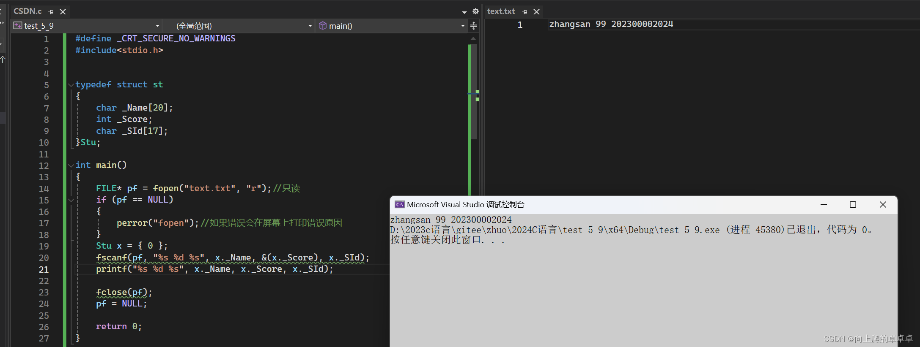
Task: Click the #include<stdio.h> line
Action: [x=119, y=50]
